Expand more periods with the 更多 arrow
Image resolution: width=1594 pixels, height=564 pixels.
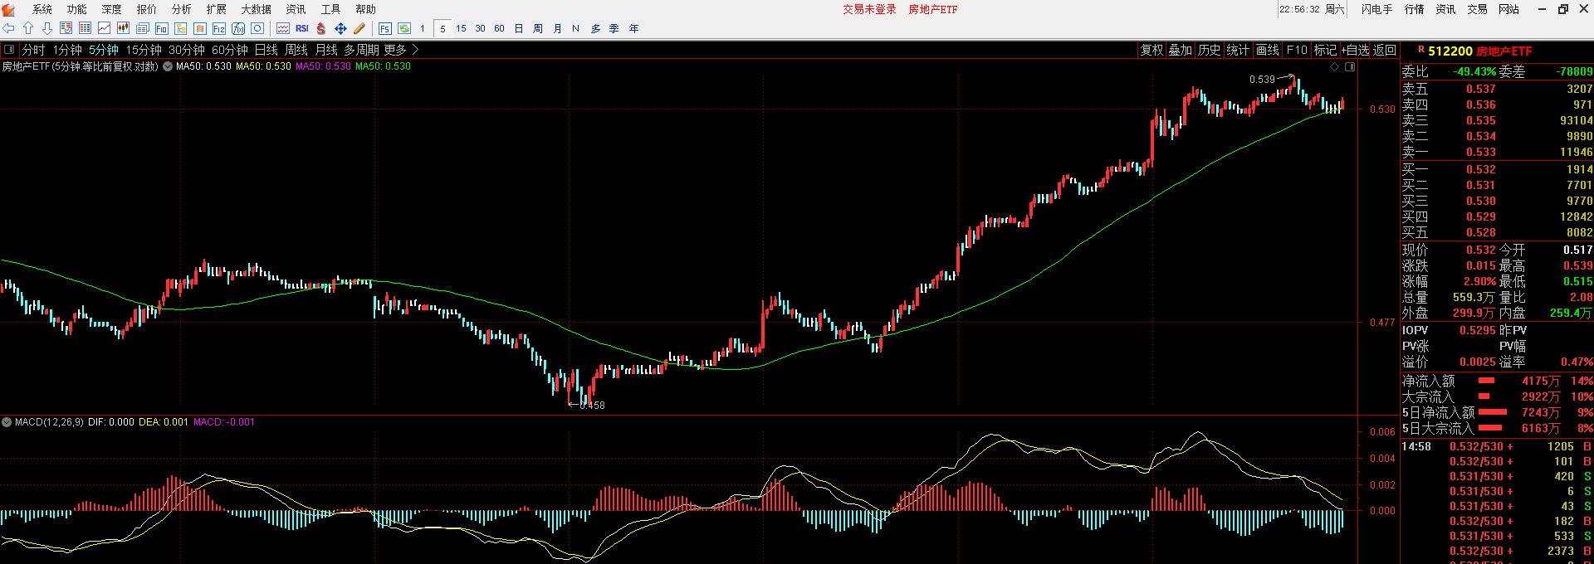[415, 50]
